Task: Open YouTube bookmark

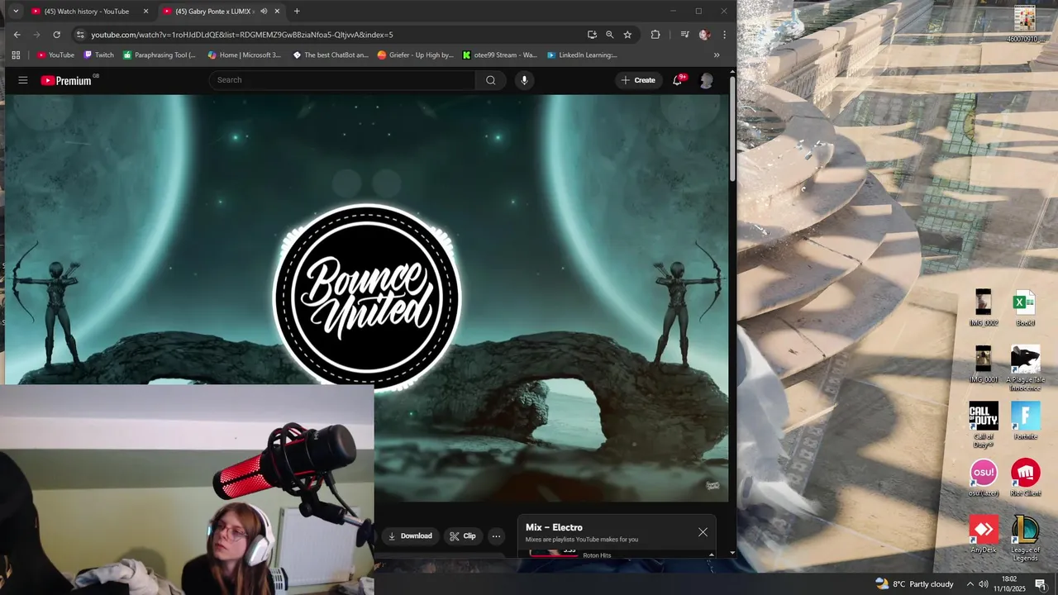Action: click(x=56, y=55)
